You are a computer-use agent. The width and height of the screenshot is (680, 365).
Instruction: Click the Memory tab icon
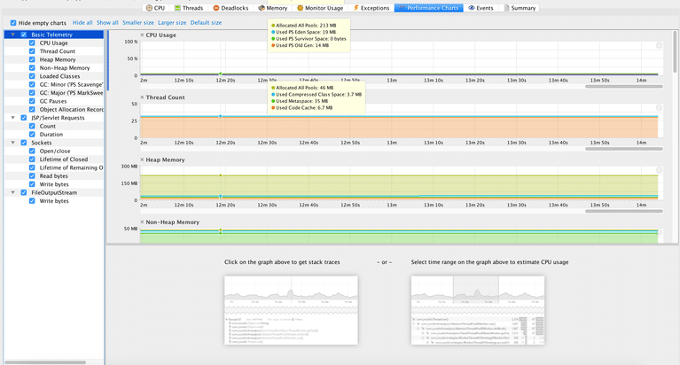pos(261,7)
